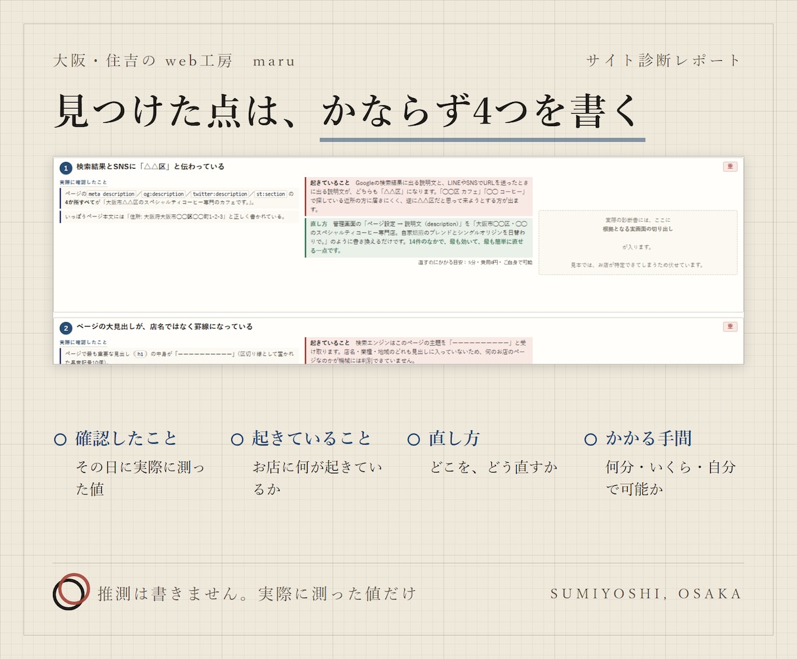797x659 pixels.
Task: Click heading ページの大見出しが、店名ではなく罫線になっている
Action: (x=165, y=327)
